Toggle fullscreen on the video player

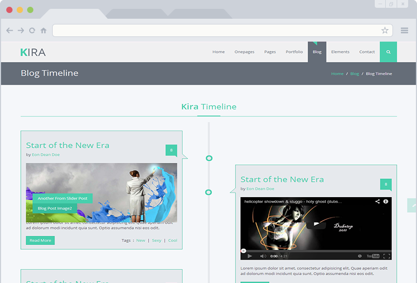(x=386, y=256)
